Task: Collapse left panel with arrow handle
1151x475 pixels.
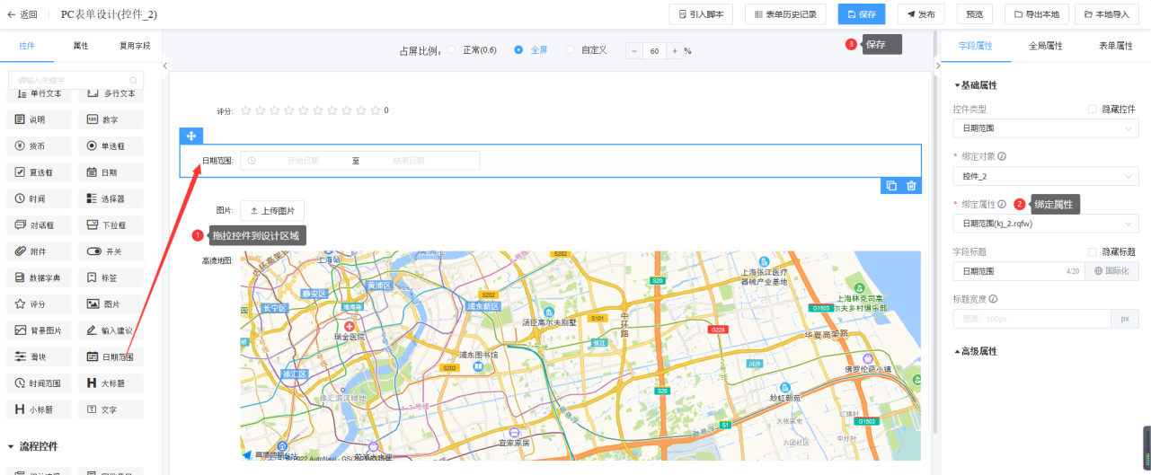Action: 165,66
